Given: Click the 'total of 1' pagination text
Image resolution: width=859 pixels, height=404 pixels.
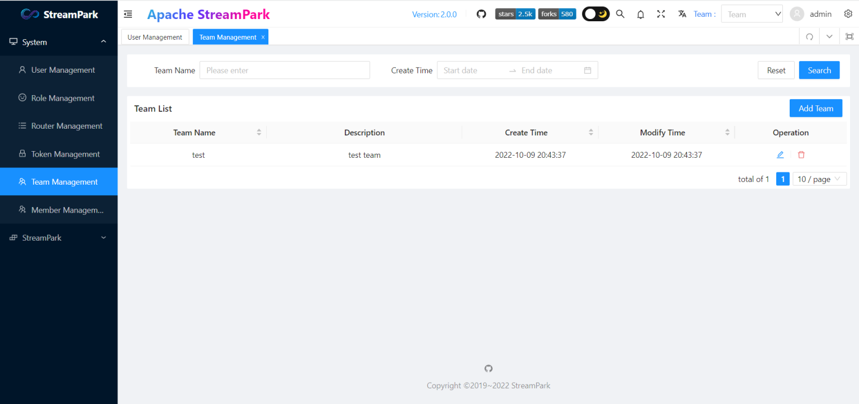Looking at the screenshot, I should (754, 179).
